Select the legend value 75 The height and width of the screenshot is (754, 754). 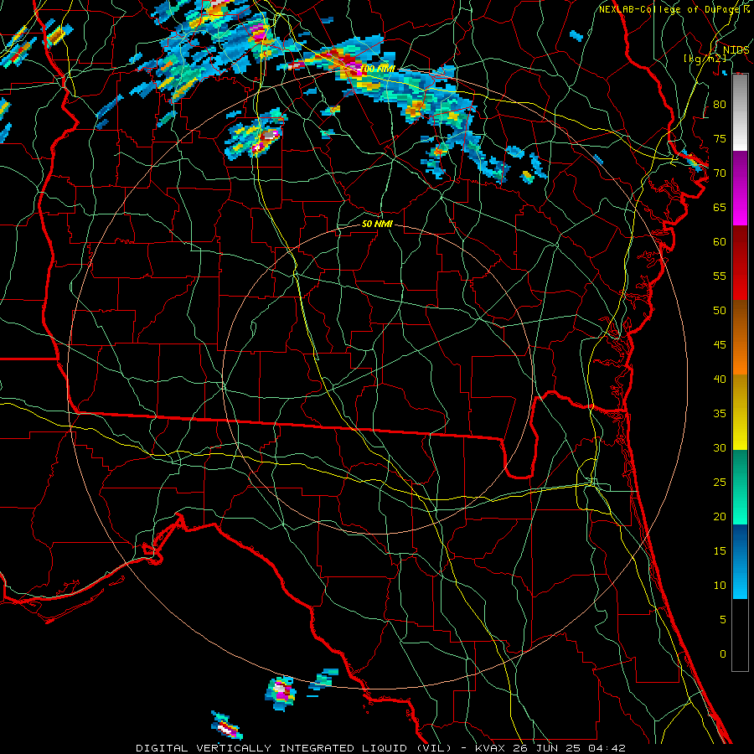pos(720,138)
